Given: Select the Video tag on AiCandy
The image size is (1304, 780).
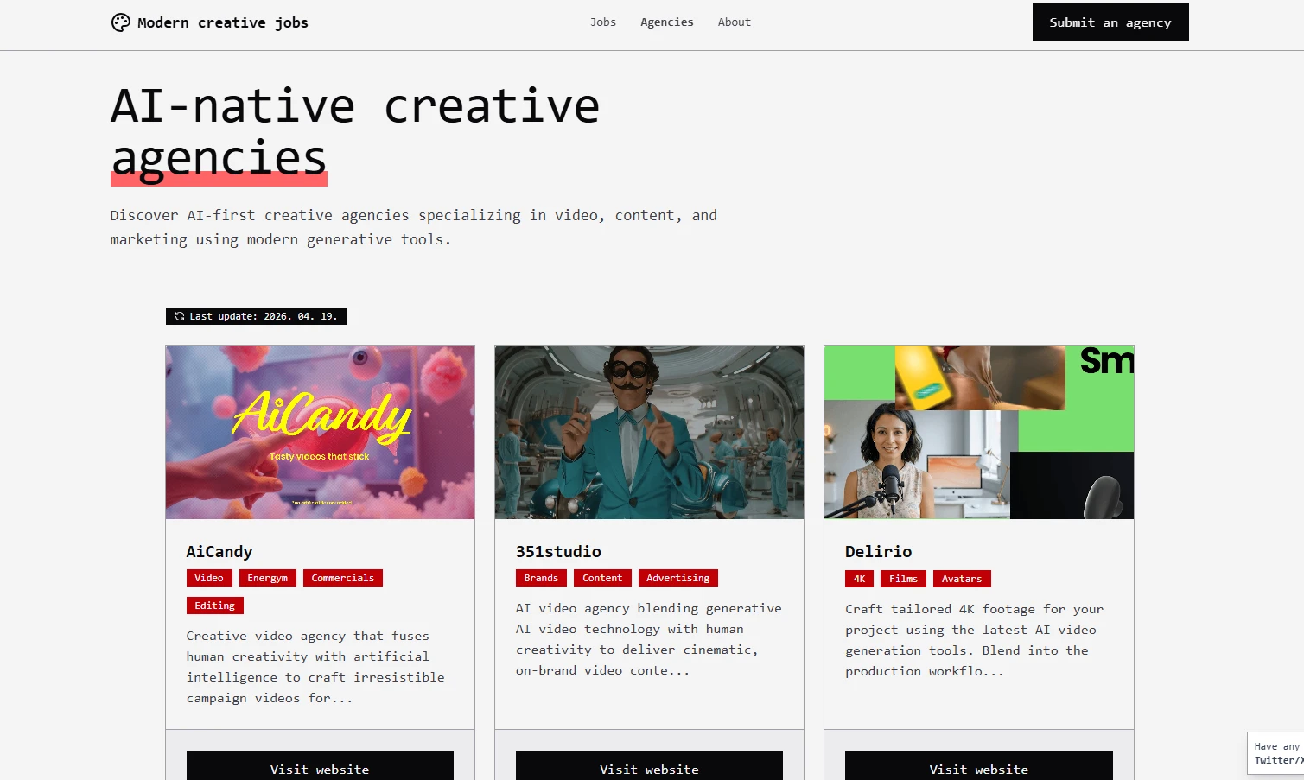Looking at the screenshot, I should tap(208, 578).
